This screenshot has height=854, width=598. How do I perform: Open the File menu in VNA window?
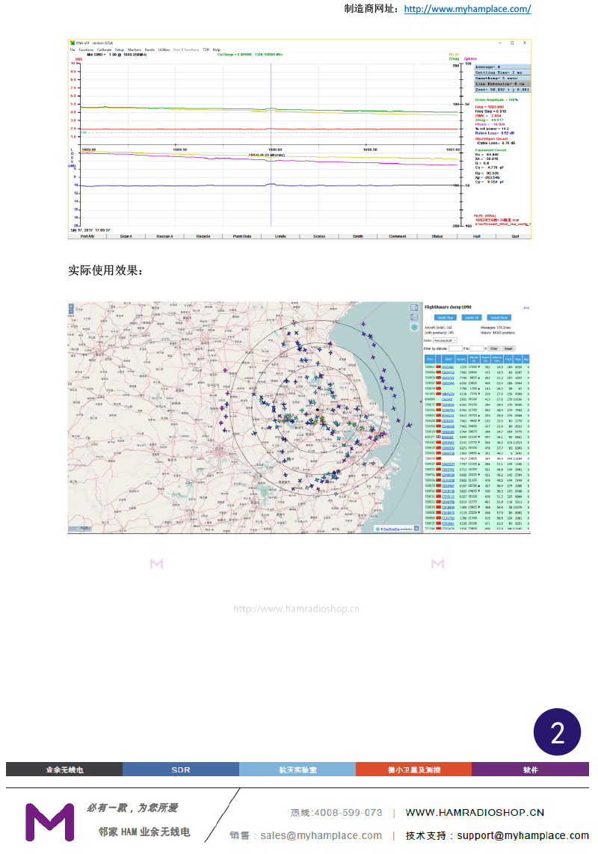pyautogui.click(x=73, y=49)
